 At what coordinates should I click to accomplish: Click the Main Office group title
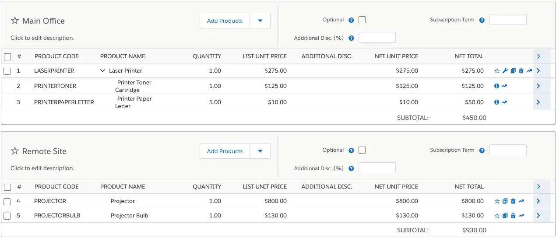tap(43, 21)
